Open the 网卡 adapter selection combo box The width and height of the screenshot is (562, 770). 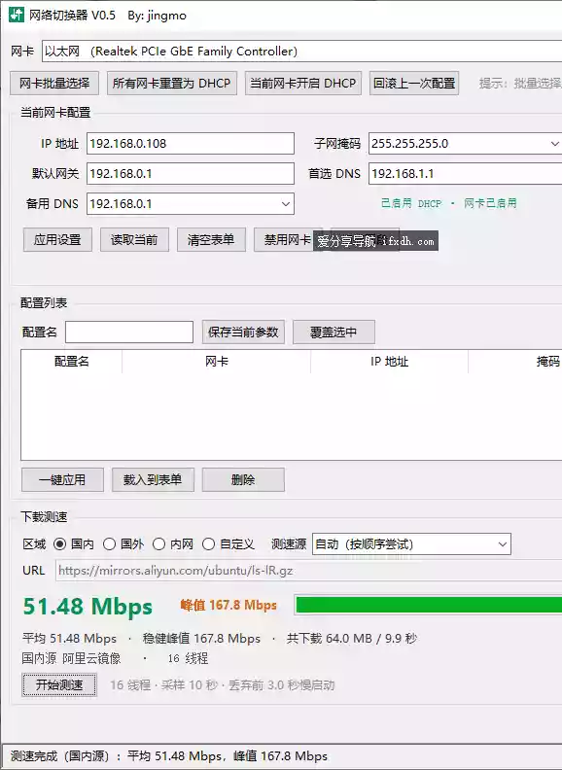point(301,52)
